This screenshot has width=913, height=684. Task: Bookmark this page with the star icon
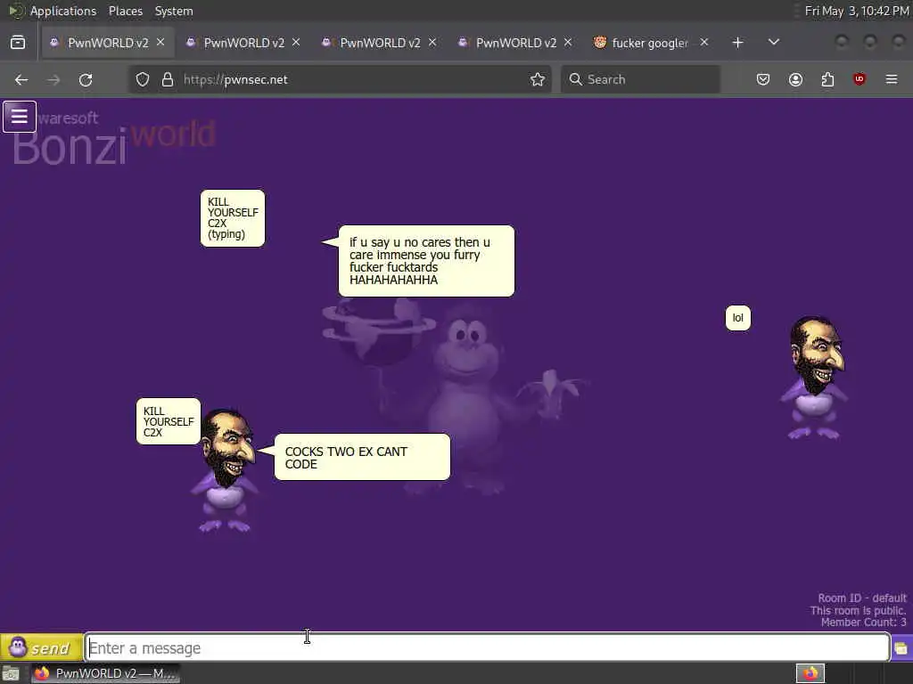point(538,79)
